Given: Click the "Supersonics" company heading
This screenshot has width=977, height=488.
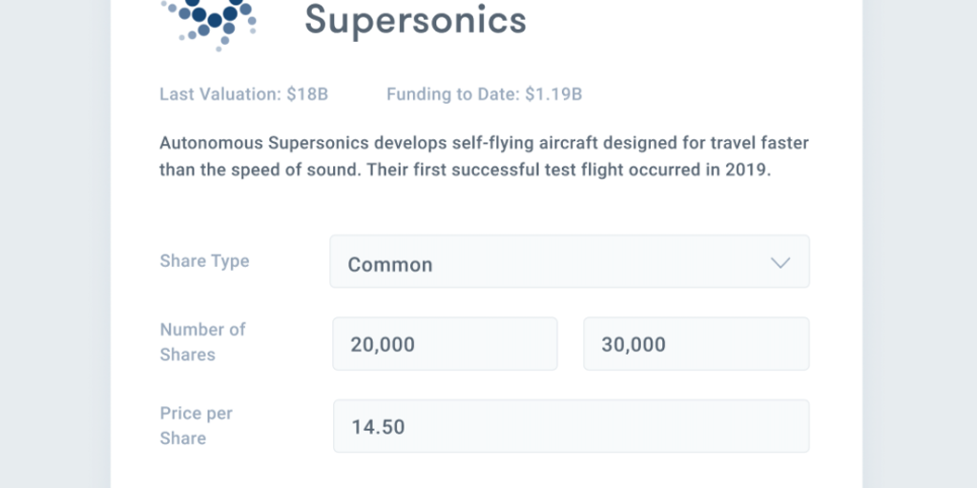Looking at the screenshot, I should (415, 19).
